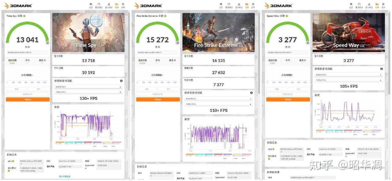Click the vertical scrollbar of the Time Spy window
This screenshot has width=392, height=181.
point(129,52)
